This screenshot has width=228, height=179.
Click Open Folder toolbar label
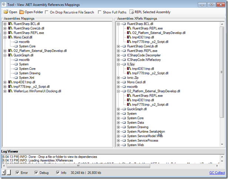[x=34, y=12]
